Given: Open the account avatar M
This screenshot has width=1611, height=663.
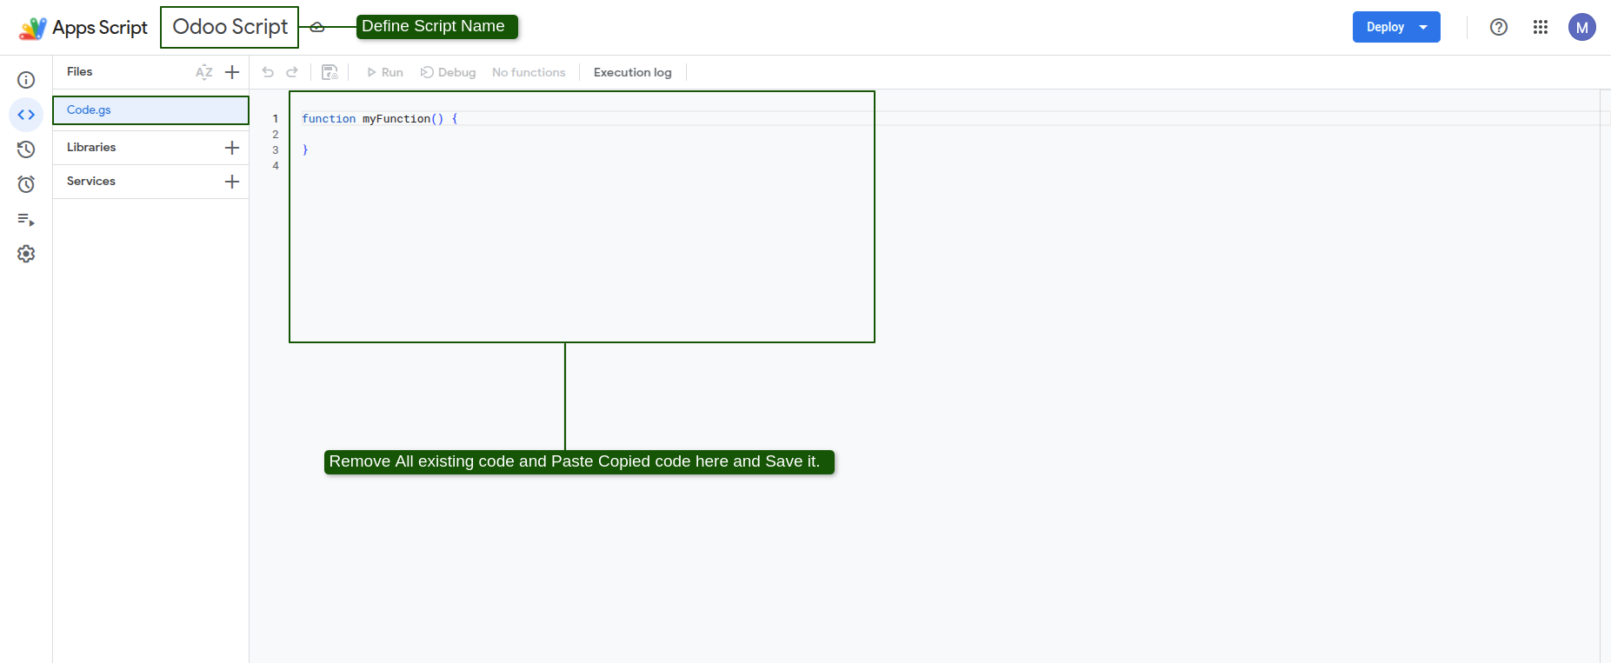Looking at the screenshot, I should click(1582, 27).
